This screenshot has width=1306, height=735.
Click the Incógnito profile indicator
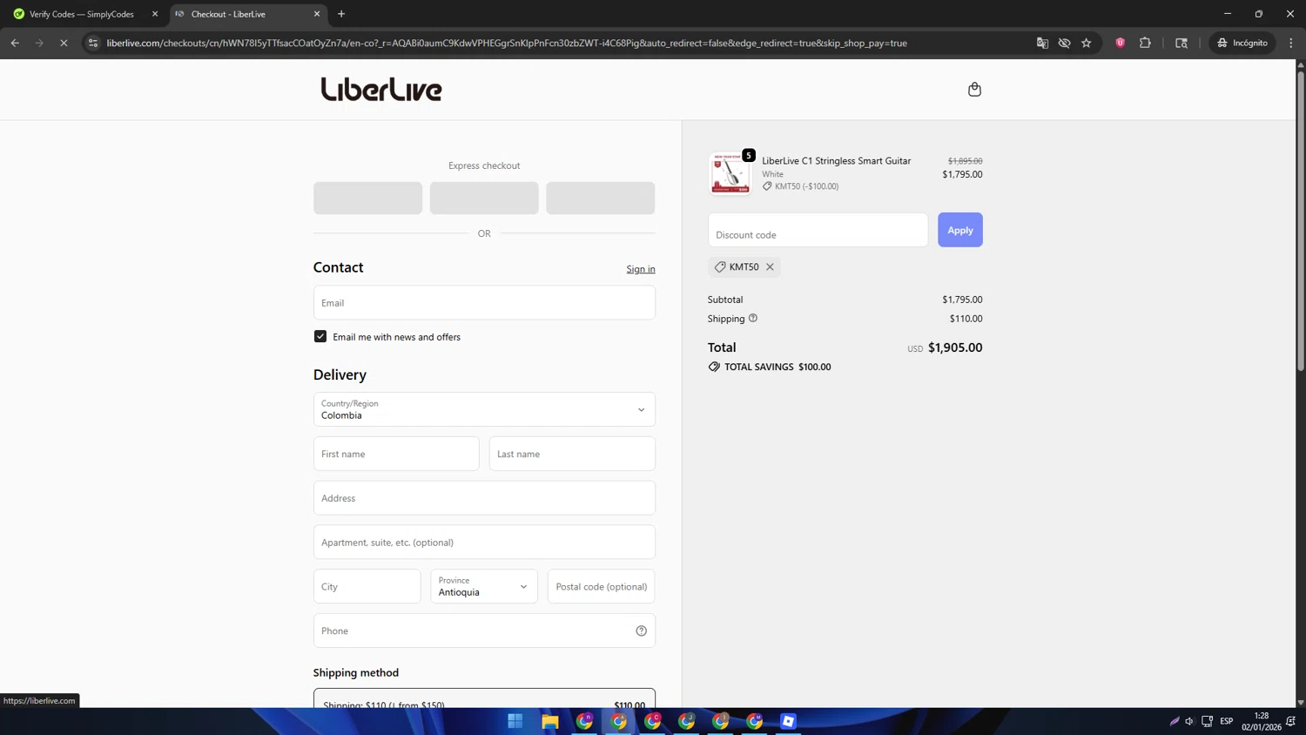point(1242,43)
